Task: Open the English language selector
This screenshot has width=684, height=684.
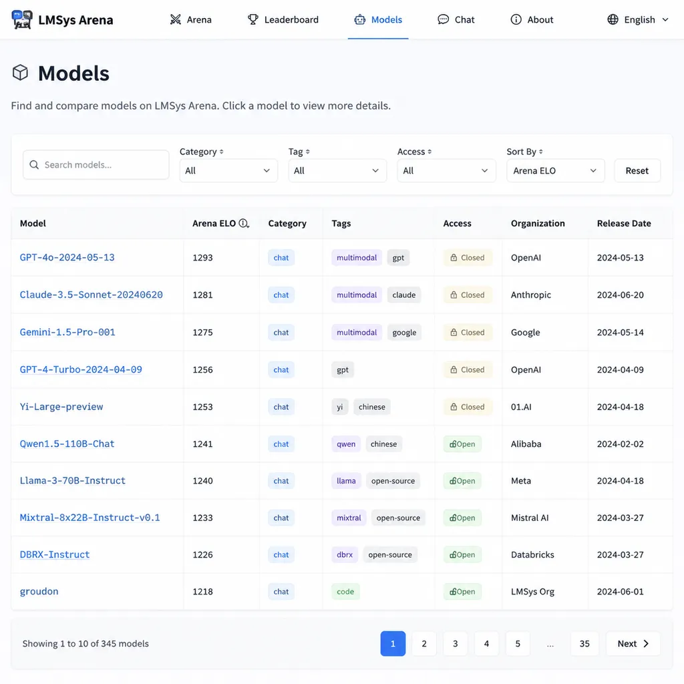Action: coord(638,19)
